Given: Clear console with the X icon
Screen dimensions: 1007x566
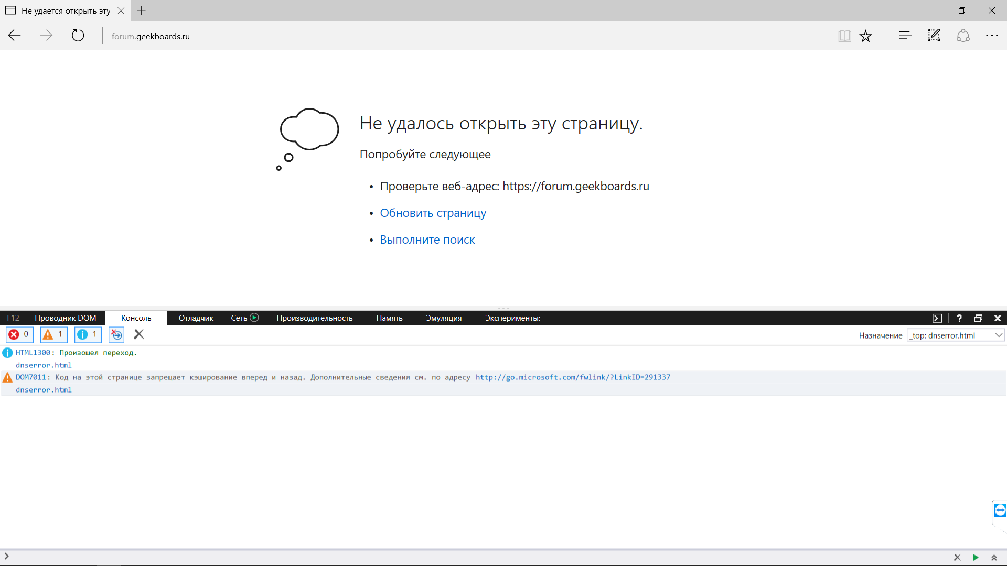Looking at the screenshot, I should [139, 334].
